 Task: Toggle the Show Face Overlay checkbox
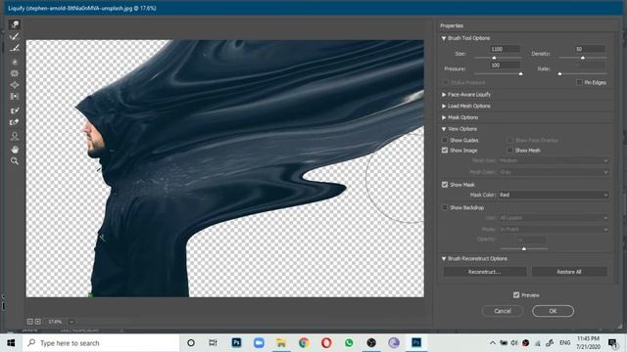click(509, 140)
